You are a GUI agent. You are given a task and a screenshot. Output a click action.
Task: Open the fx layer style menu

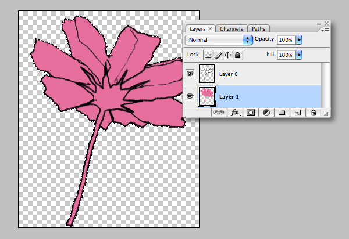pyautogui.click(x=236, y=114)
